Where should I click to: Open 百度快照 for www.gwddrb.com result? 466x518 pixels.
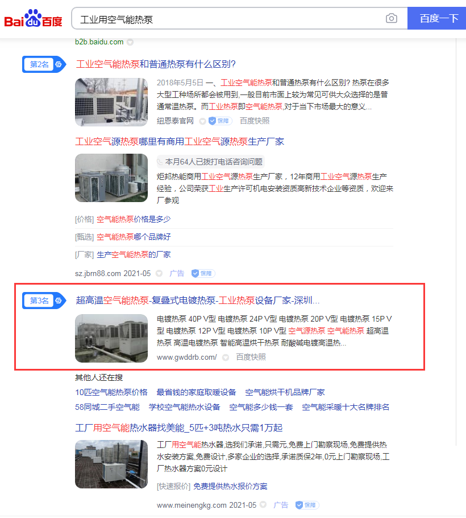pos(251,357)
